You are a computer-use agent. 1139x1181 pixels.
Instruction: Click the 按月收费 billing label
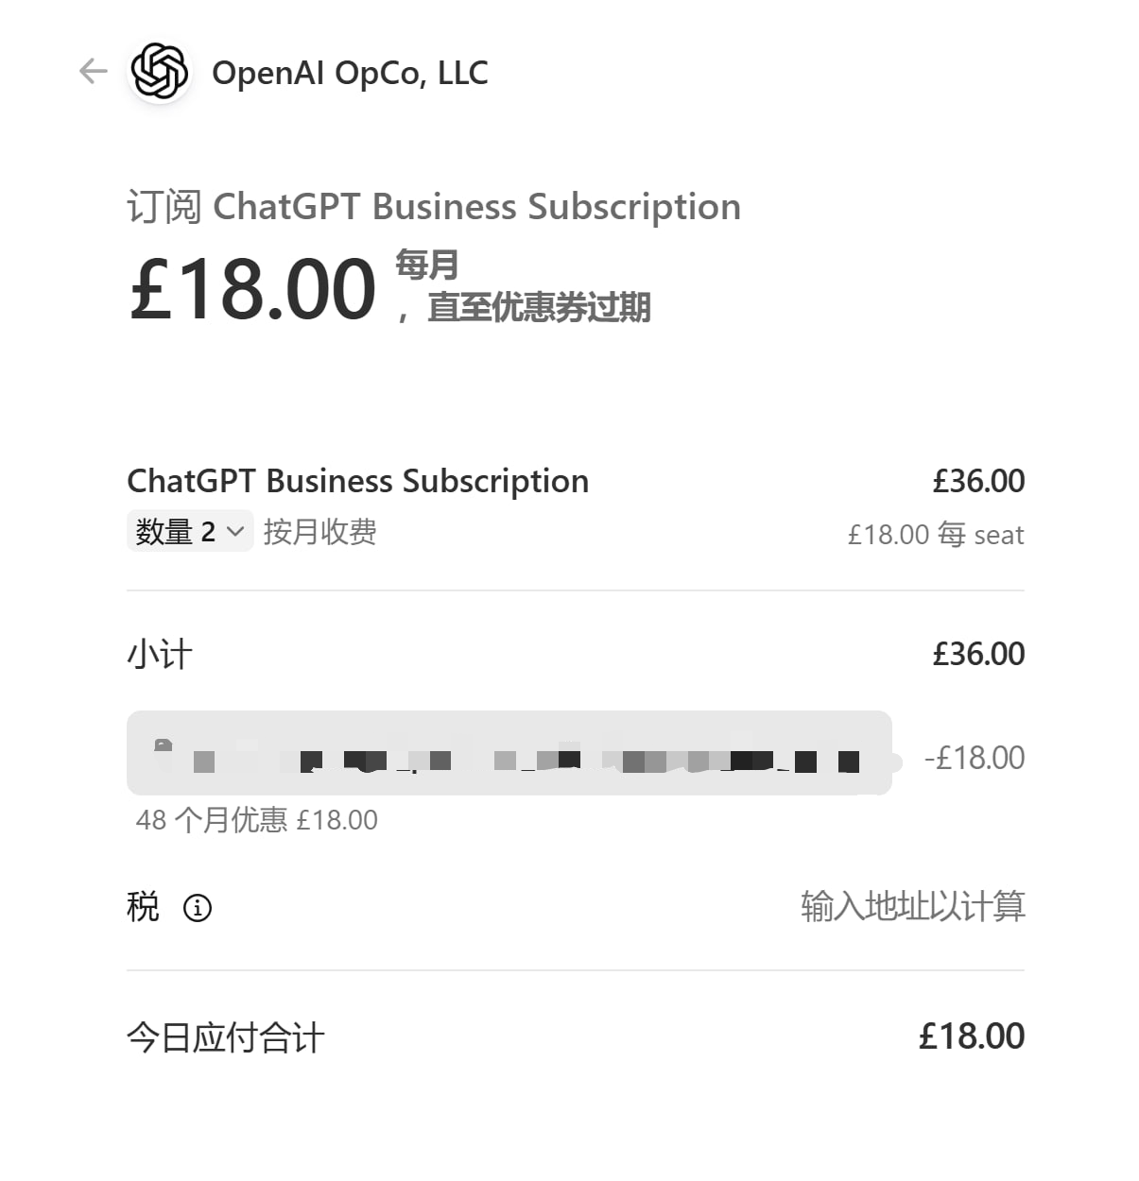click(x=319, y=532)
